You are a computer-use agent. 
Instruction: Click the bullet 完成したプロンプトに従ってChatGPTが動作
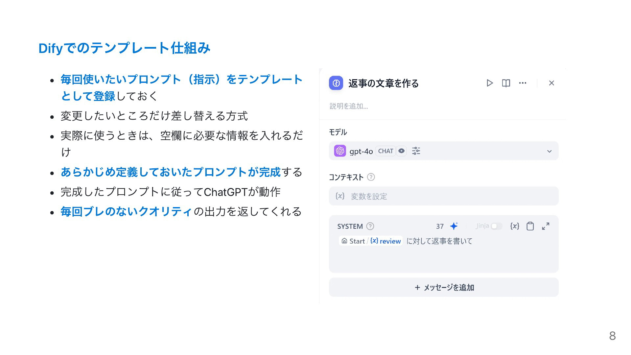coord(171,192)
